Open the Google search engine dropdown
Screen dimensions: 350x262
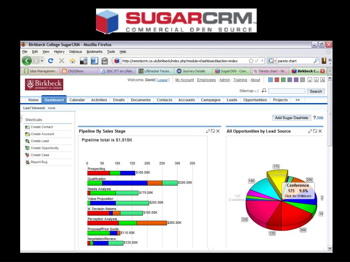coord(275,61)
